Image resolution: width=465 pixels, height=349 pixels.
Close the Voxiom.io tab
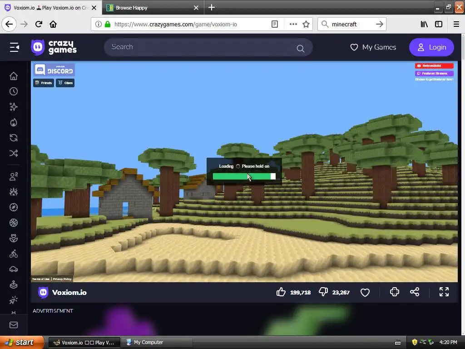[94, 8]
